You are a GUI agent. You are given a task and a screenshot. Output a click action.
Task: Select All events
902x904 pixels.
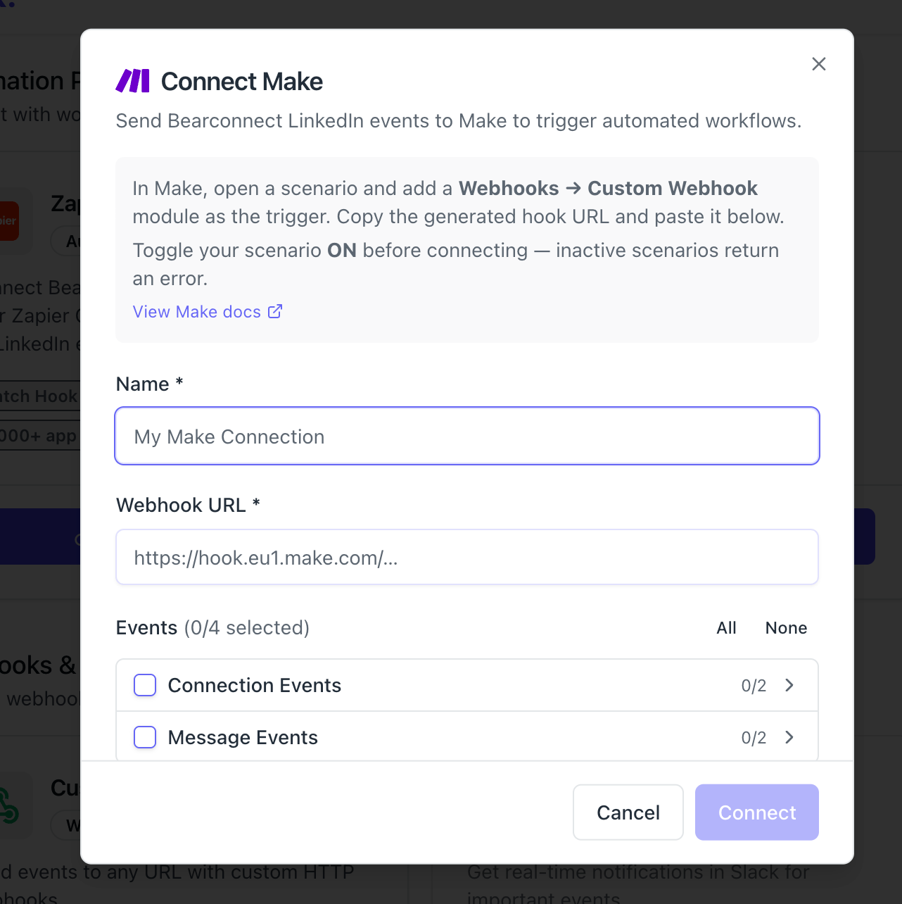coord(726,628)
